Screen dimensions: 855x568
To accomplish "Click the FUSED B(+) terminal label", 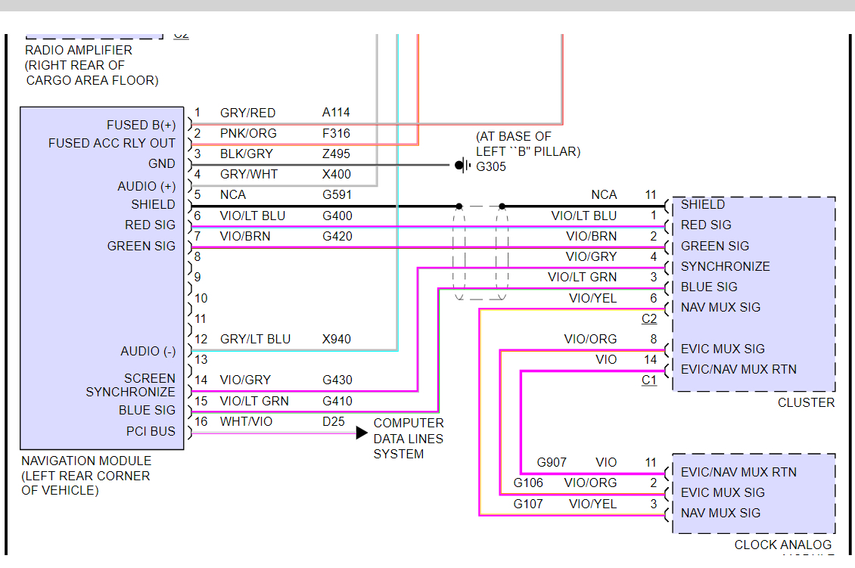I will tap(141, 125).
